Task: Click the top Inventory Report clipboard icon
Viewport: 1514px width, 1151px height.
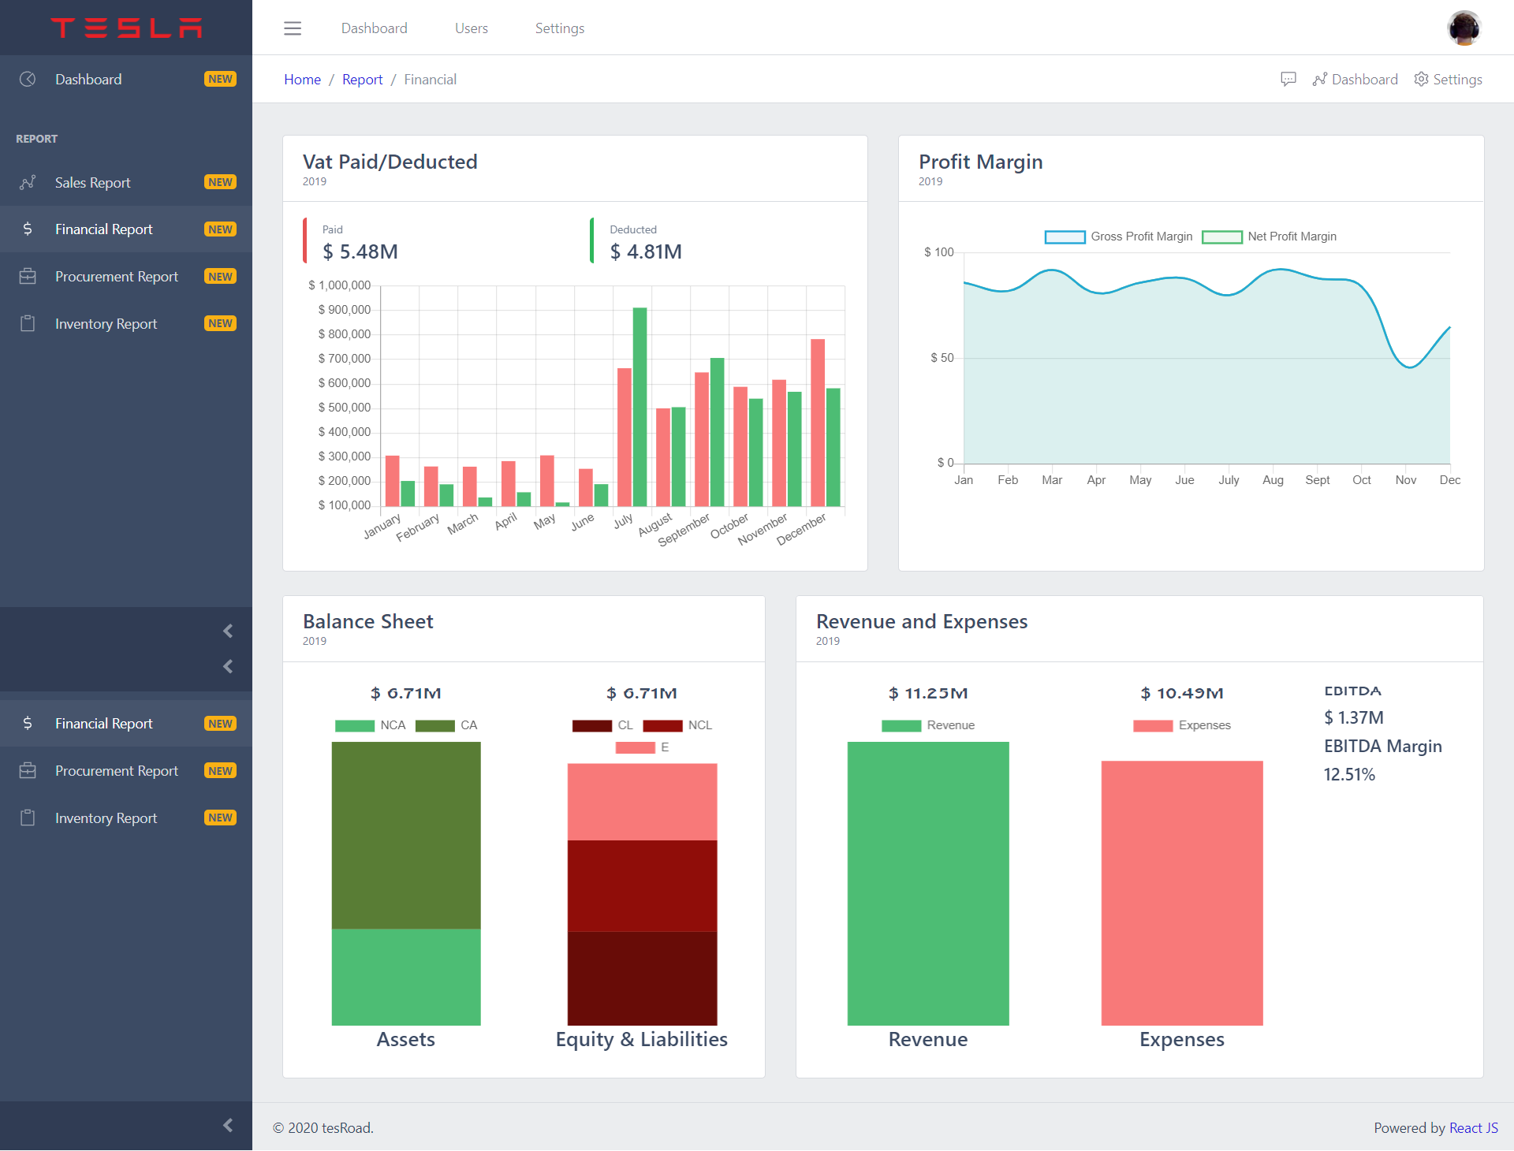Action: pyautogui.click(x=28, y=323)
